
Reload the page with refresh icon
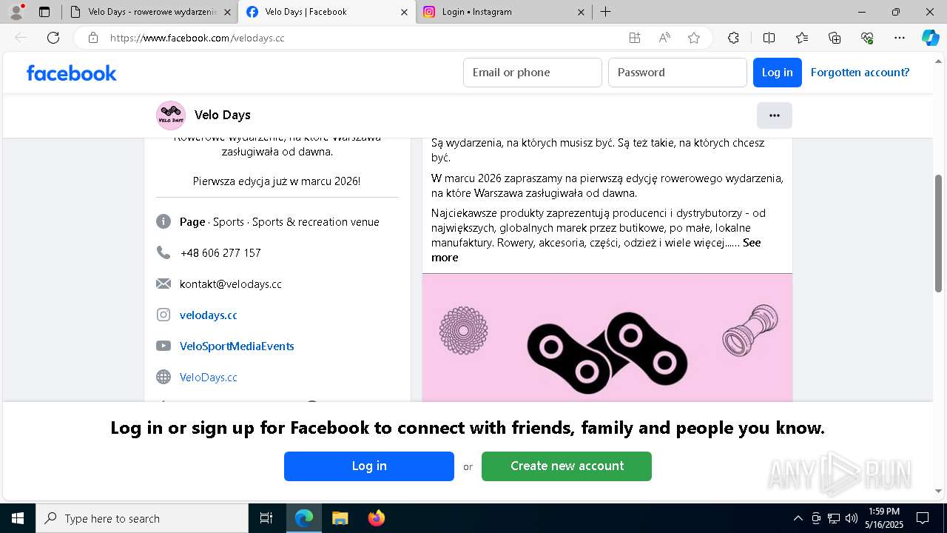tap(53, 38)
